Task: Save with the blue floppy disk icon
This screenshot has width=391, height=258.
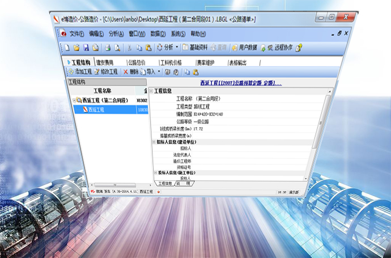Action: (86, 48)
